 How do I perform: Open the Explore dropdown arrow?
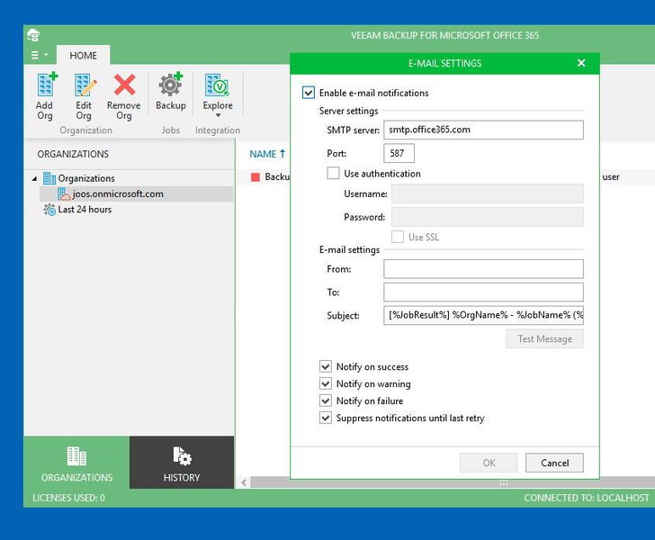click(218, 115)
